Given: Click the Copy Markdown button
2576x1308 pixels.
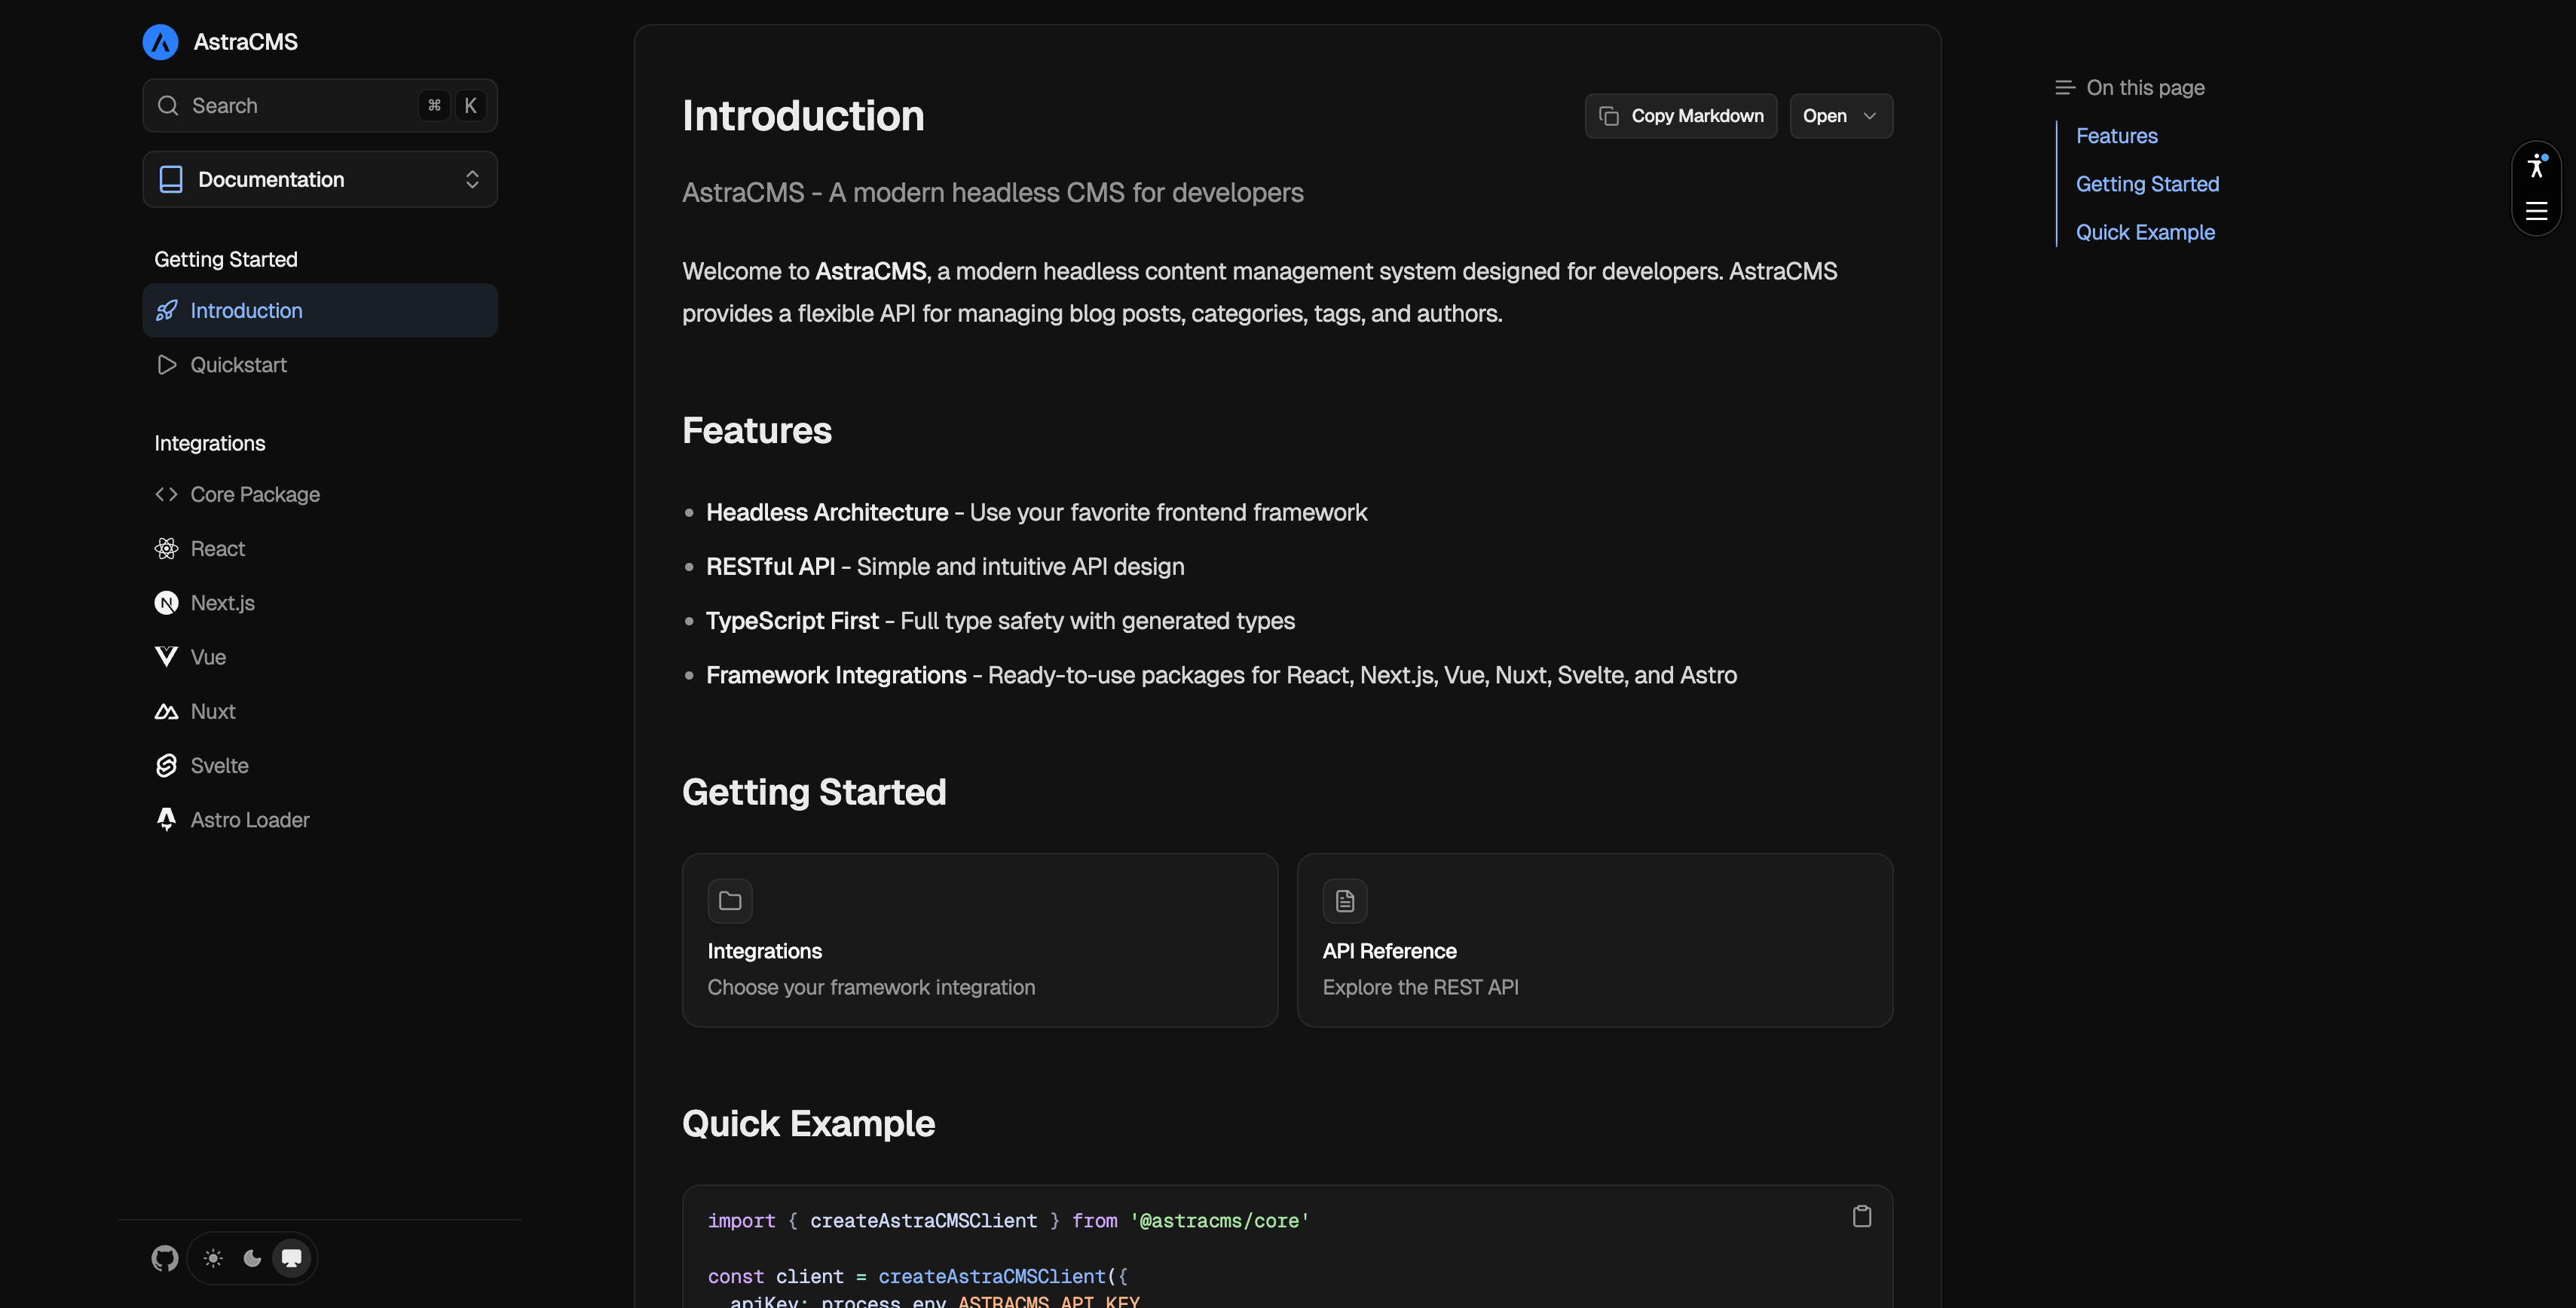Looking at the screenshot, I should pos(1681,116).
